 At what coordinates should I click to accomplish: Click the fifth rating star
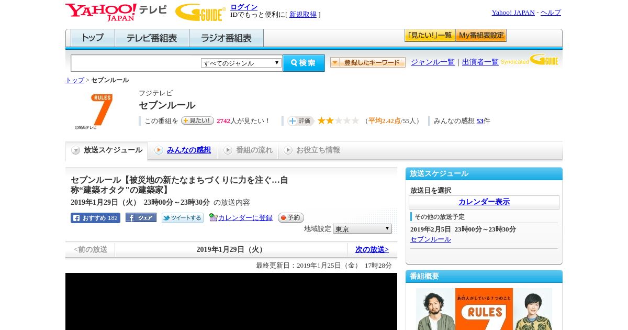(355, 120)
